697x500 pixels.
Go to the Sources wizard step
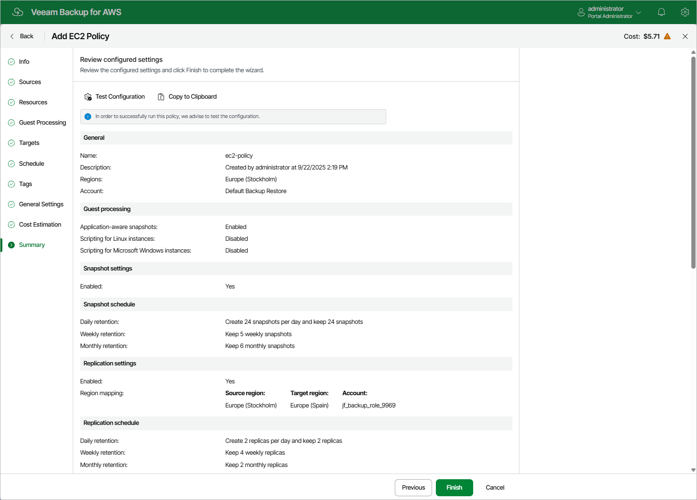(30, 82)
